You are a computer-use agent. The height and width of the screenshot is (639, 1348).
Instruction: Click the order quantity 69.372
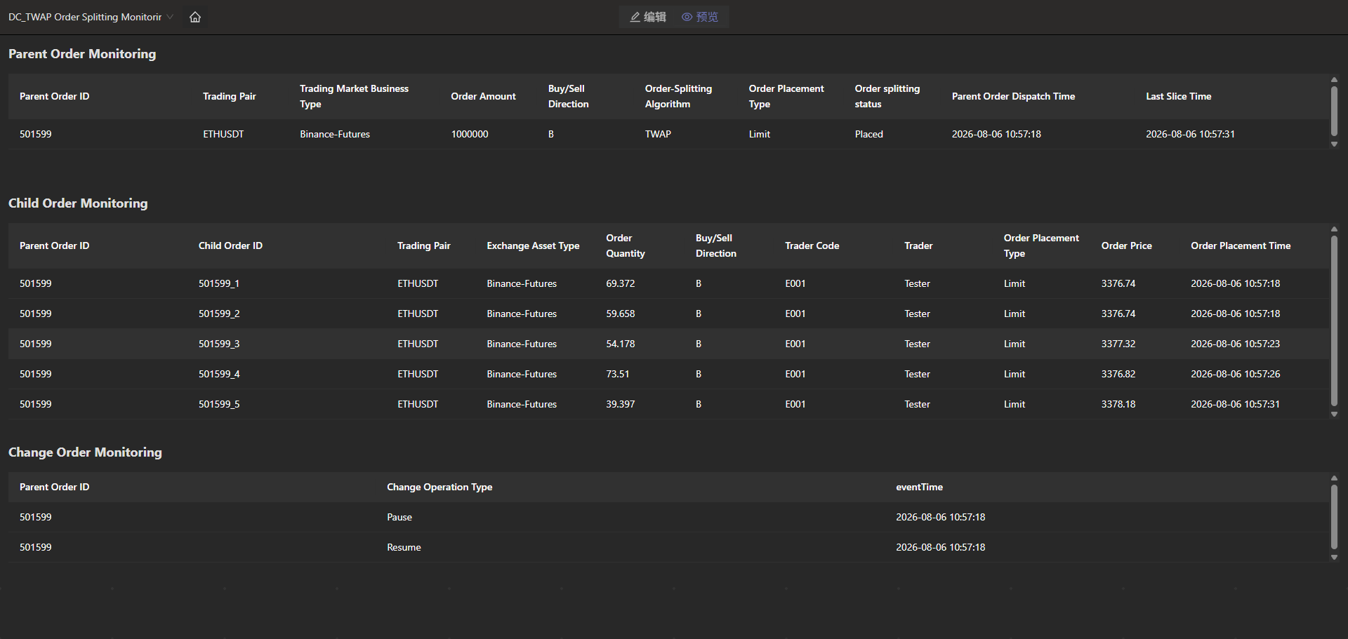pos(620,283)
